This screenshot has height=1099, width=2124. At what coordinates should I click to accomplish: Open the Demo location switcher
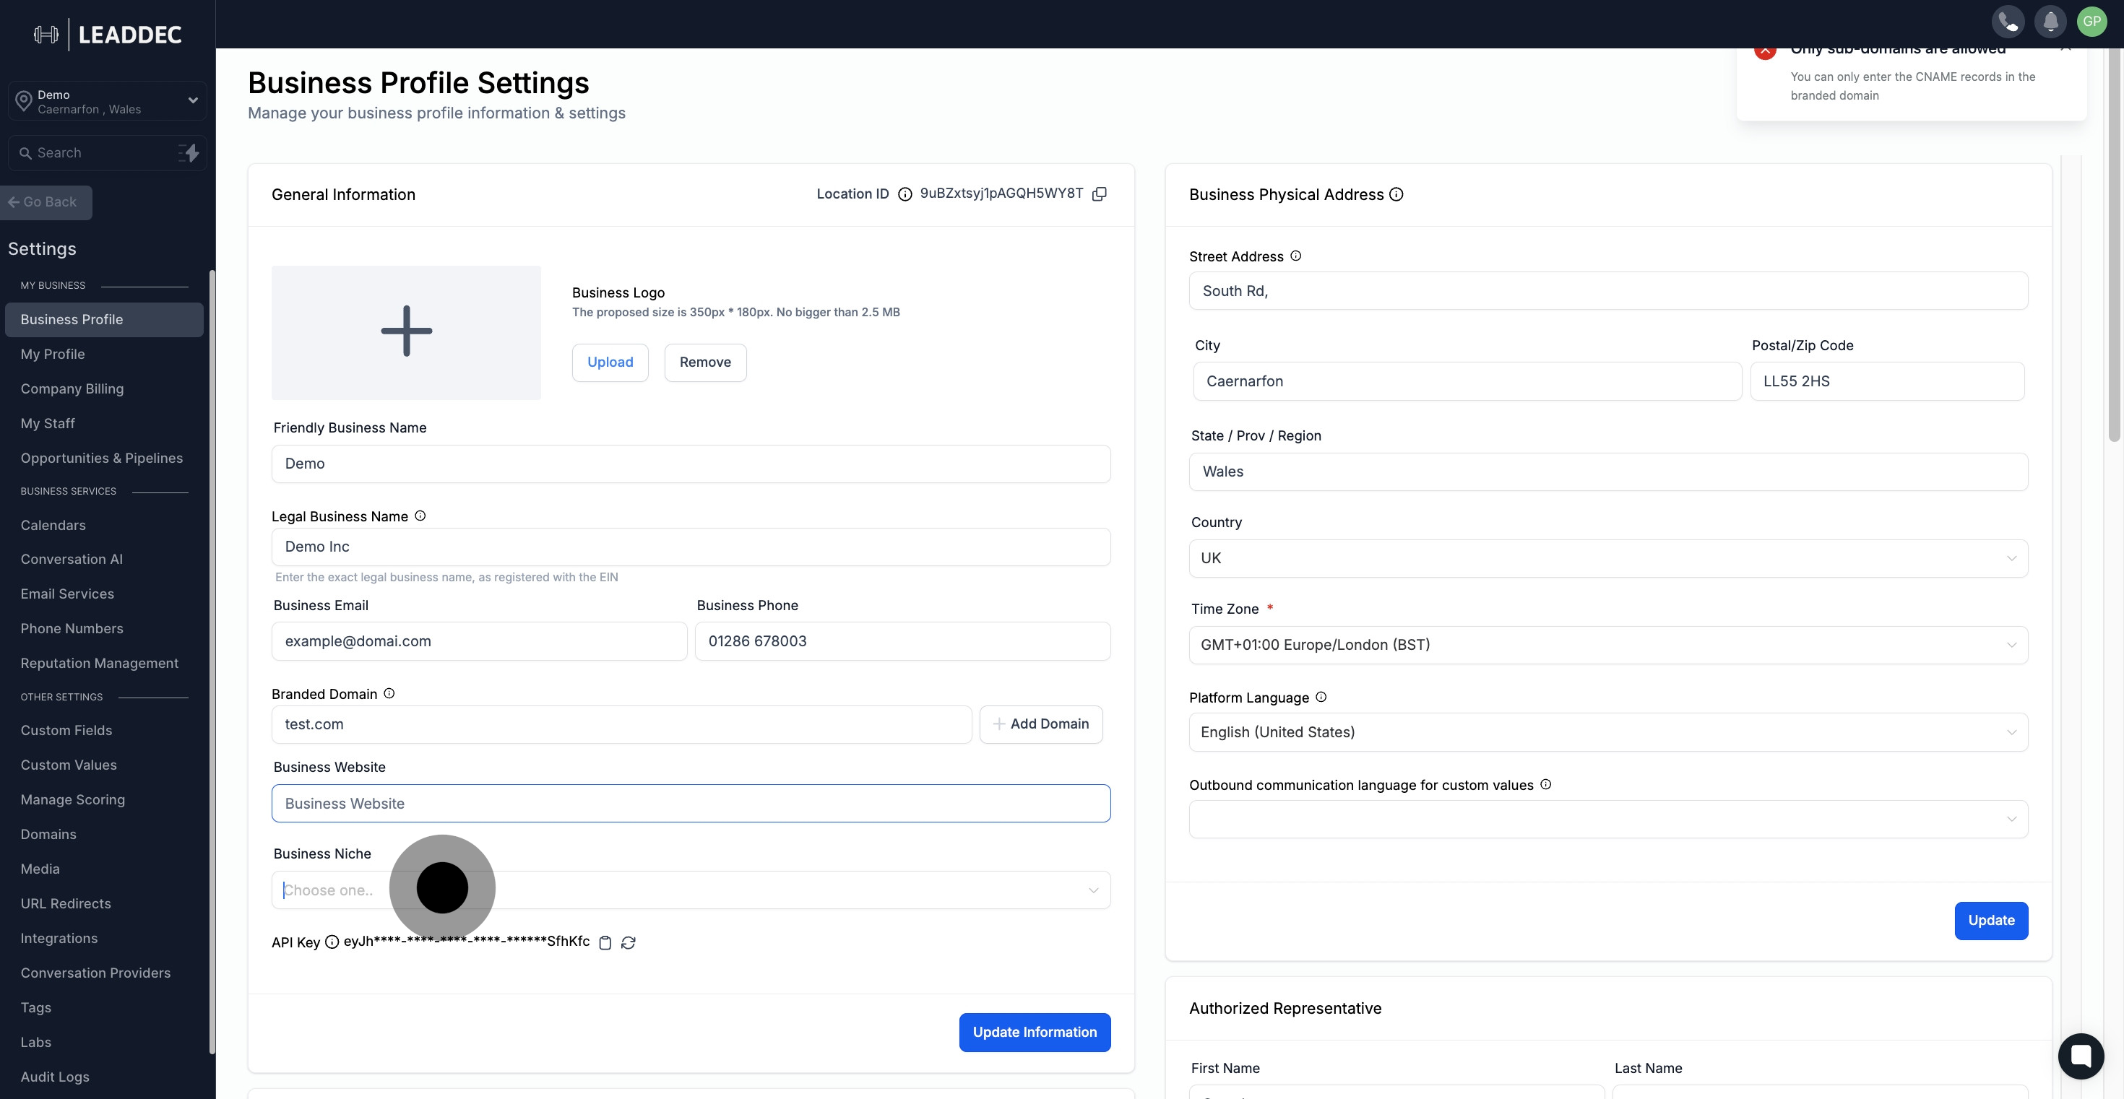[107, 100]
